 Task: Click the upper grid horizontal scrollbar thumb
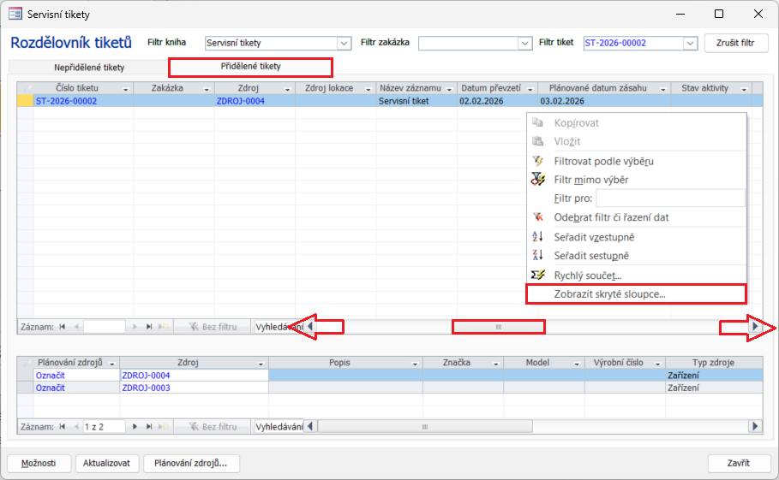(x=498, y=327)
